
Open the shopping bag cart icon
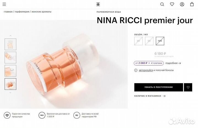click(x=192, y=4)
